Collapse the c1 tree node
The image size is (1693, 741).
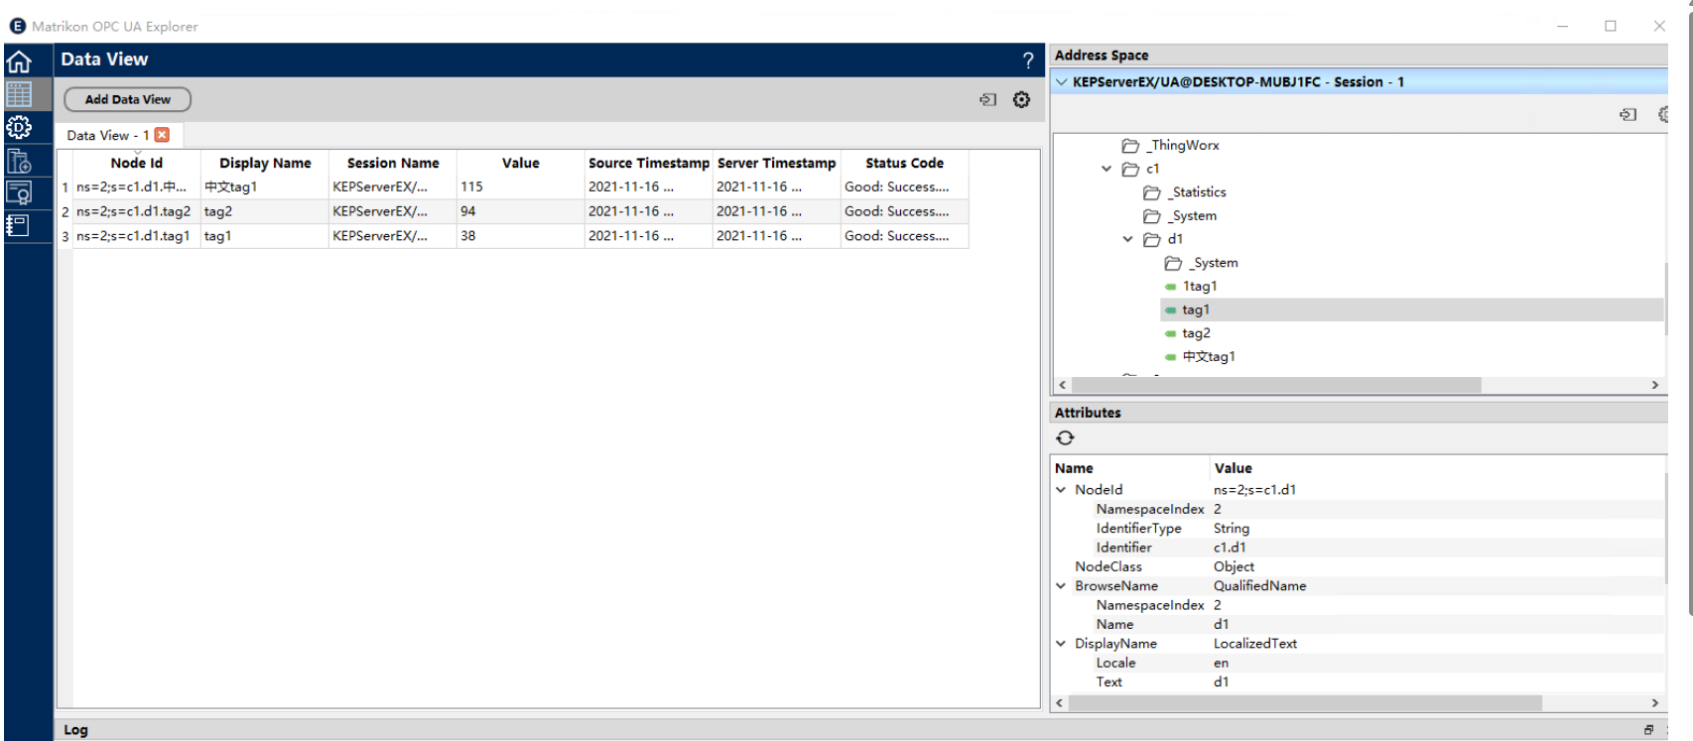click(x=1107, y=169)
